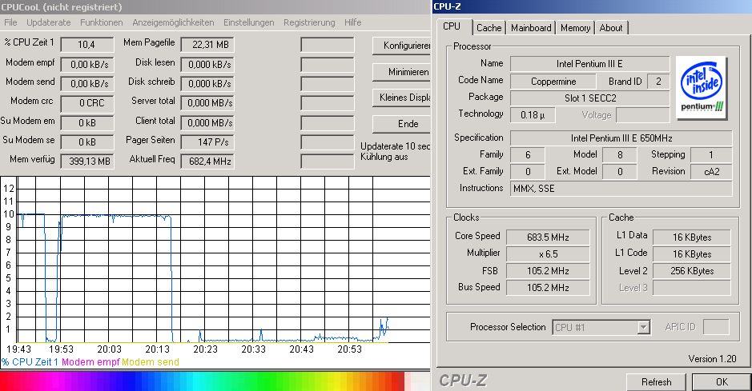Click the Minimieren button in CPUCooL
Viewport: 752px width, 391px height.
click(401, 72)
